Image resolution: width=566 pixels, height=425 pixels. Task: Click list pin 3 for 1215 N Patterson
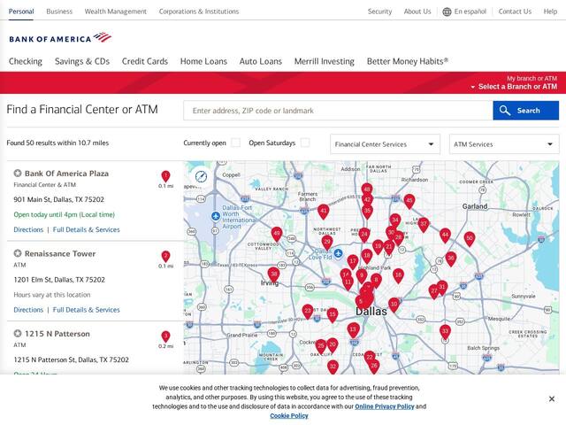click(165, 336)
